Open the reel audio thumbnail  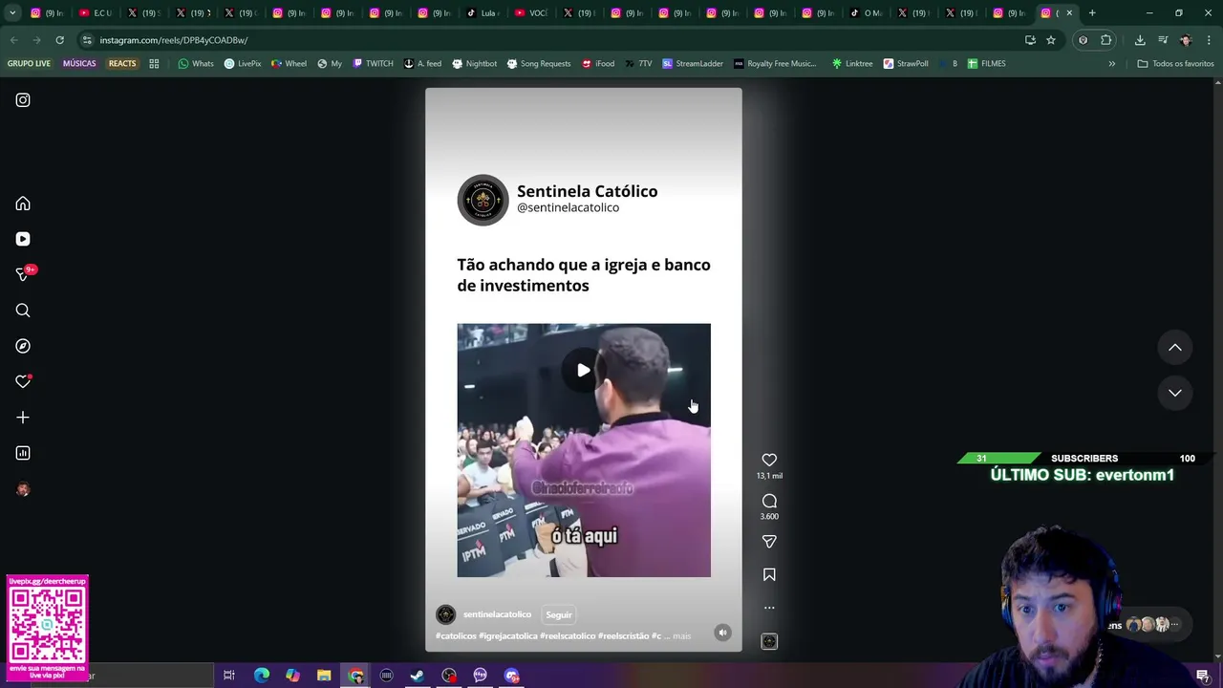[x=769, y=641]
